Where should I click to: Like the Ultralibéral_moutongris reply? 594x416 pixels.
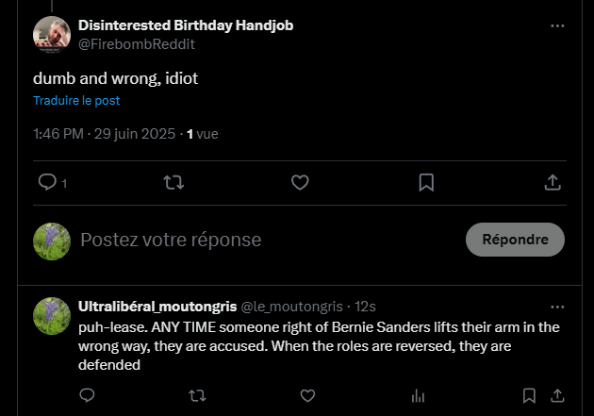[307, 395]
